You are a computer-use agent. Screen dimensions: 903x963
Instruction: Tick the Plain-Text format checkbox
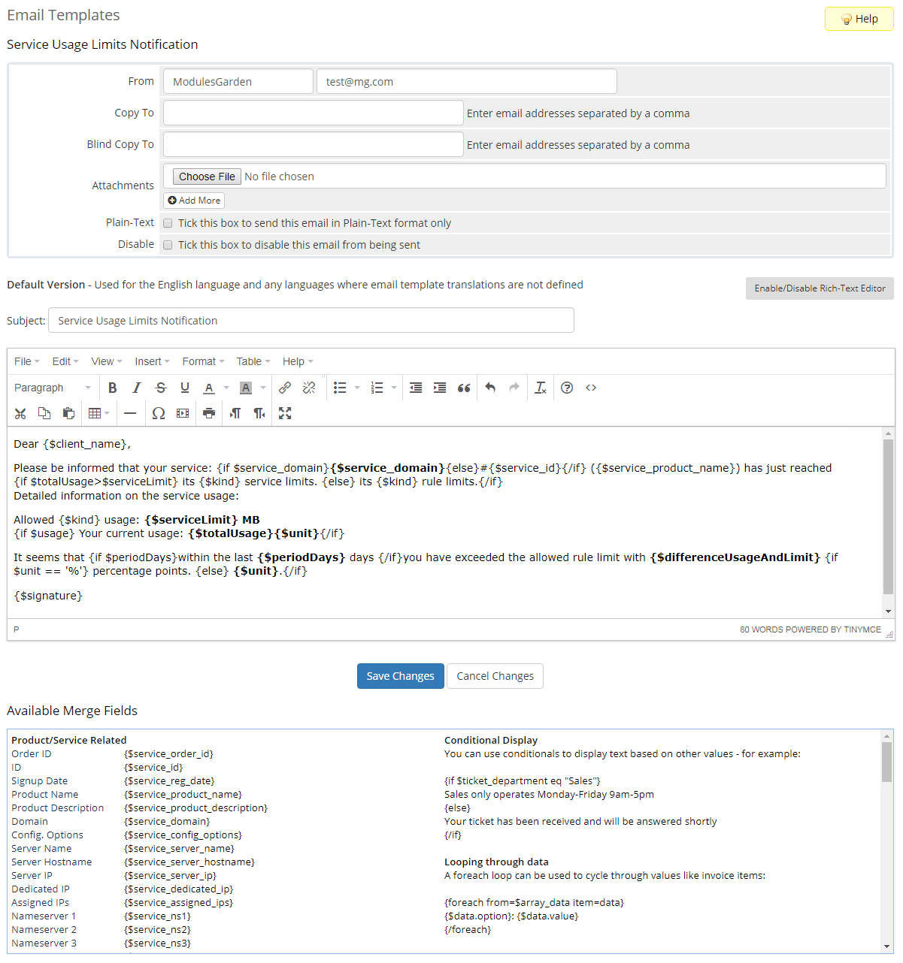pos(168,223)
